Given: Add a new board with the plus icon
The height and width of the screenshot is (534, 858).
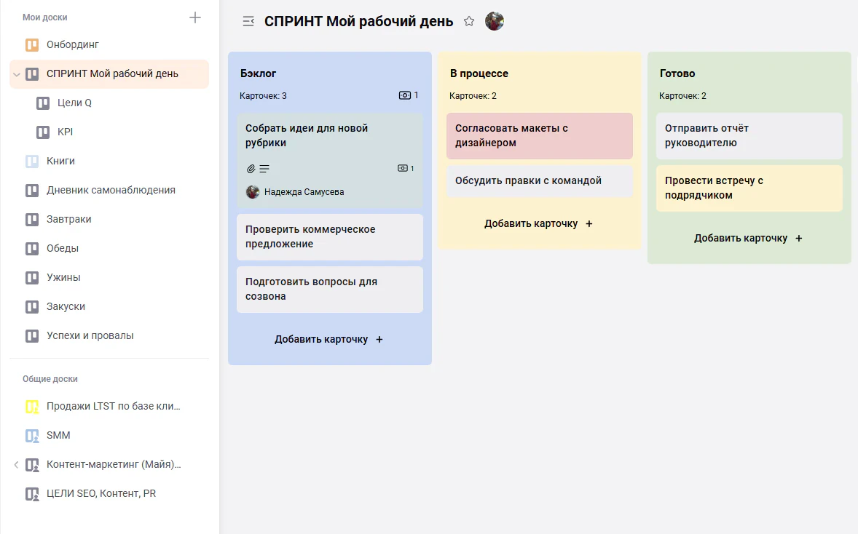Looking at the screenshot, I should tap(194, 17).
